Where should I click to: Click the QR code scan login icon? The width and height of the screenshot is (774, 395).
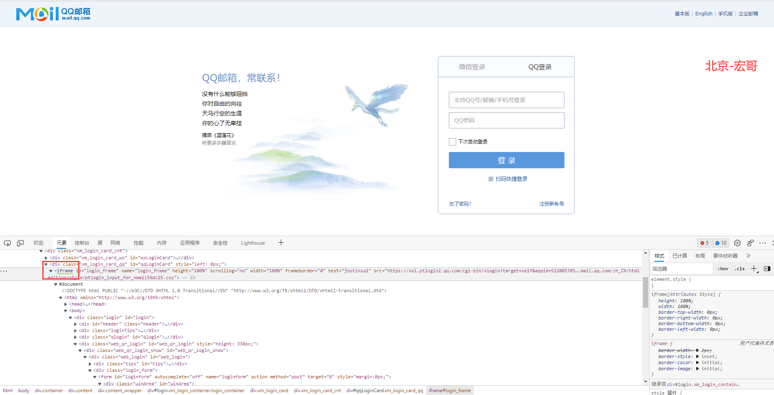click(x=491, y=179)
